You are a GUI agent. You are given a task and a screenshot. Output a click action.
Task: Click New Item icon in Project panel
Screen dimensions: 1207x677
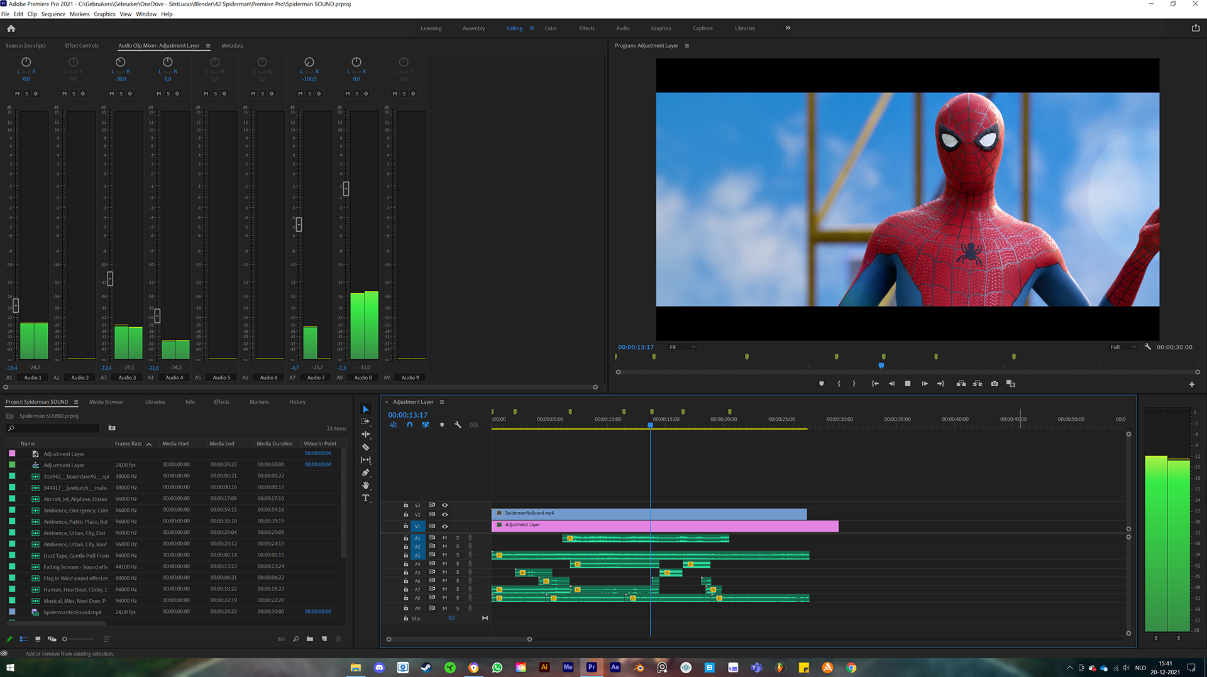[x=324, y=639]
